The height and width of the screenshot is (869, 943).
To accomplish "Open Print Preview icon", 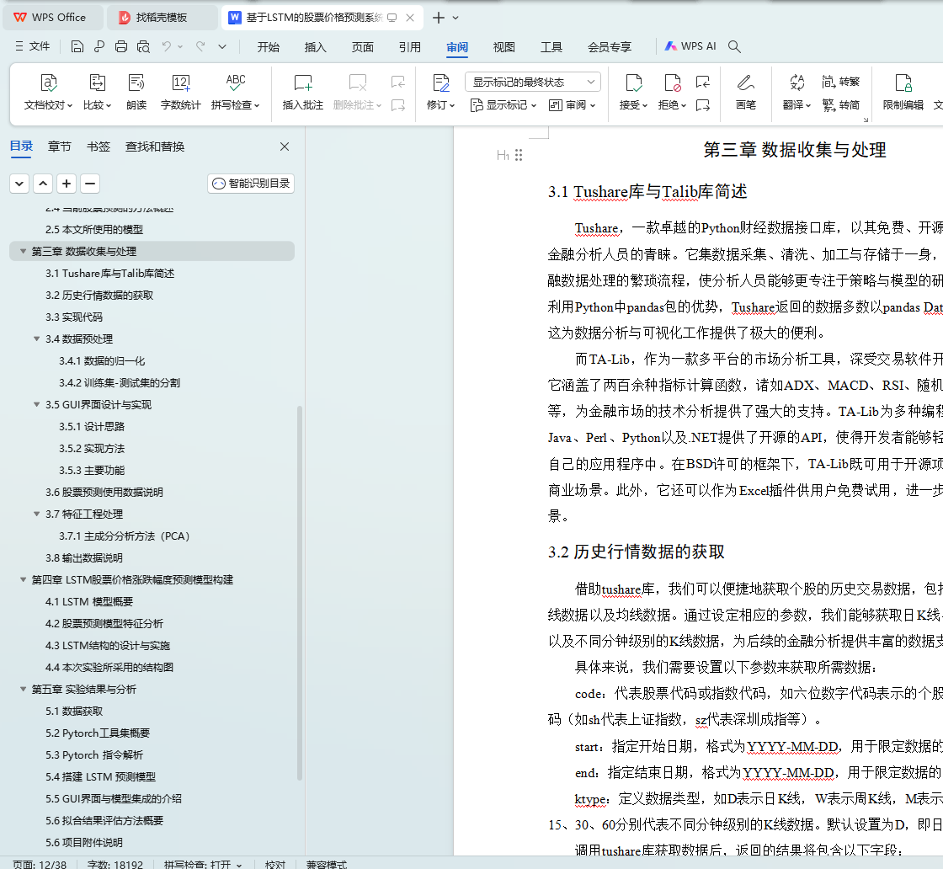I will (x=143, y=46).
